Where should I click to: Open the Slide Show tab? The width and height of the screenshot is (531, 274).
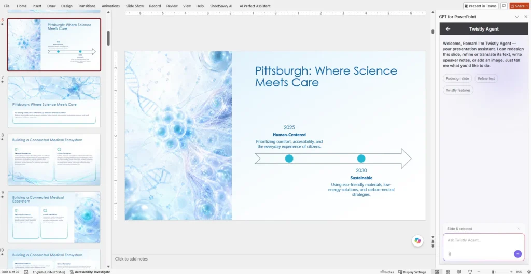coord(135,6)
